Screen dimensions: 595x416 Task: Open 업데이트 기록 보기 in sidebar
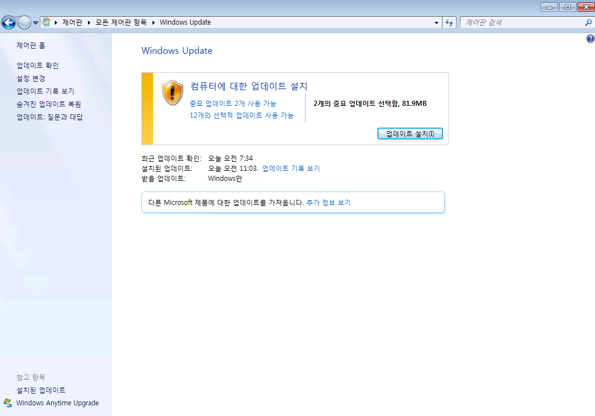45,91
